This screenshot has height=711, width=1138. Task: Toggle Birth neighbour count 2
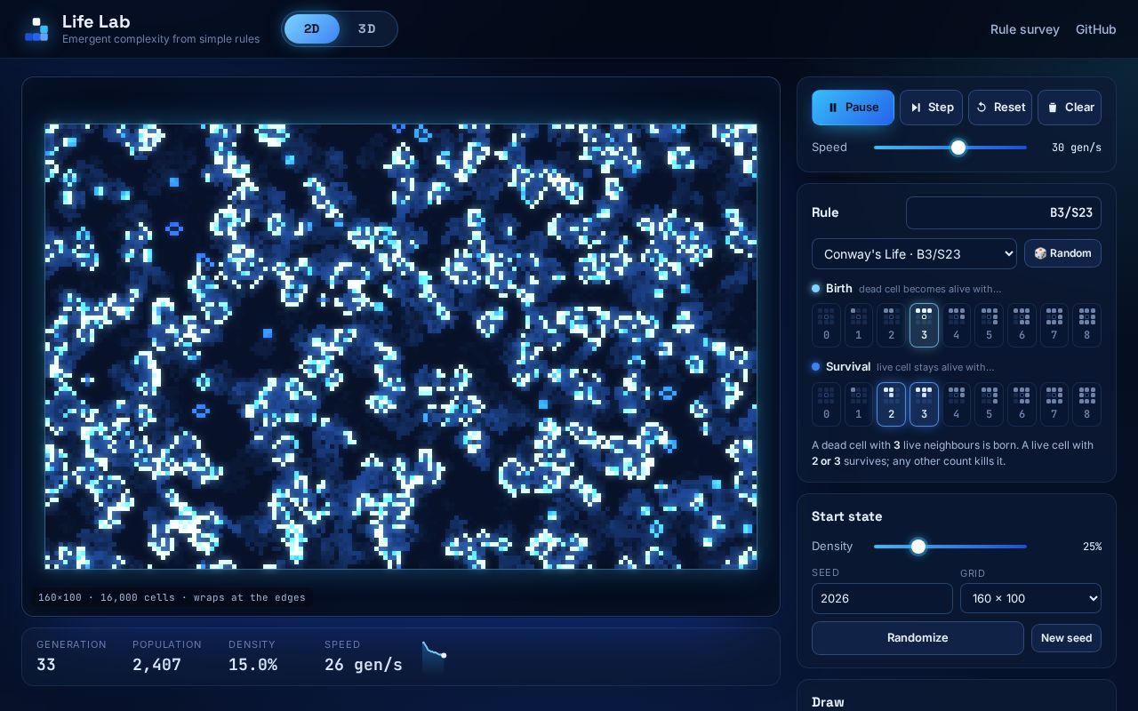[x=891, y=325]
